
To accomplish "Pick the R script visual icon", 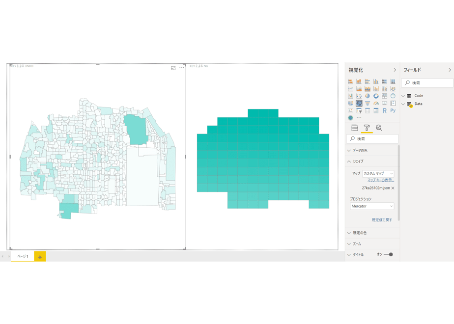I will [385, 110].
